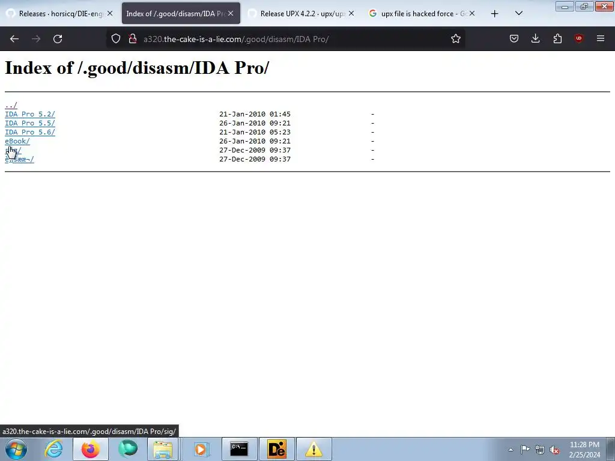Close the Releases horsicq/DIE-engine tab

click(x=110, y=13)
